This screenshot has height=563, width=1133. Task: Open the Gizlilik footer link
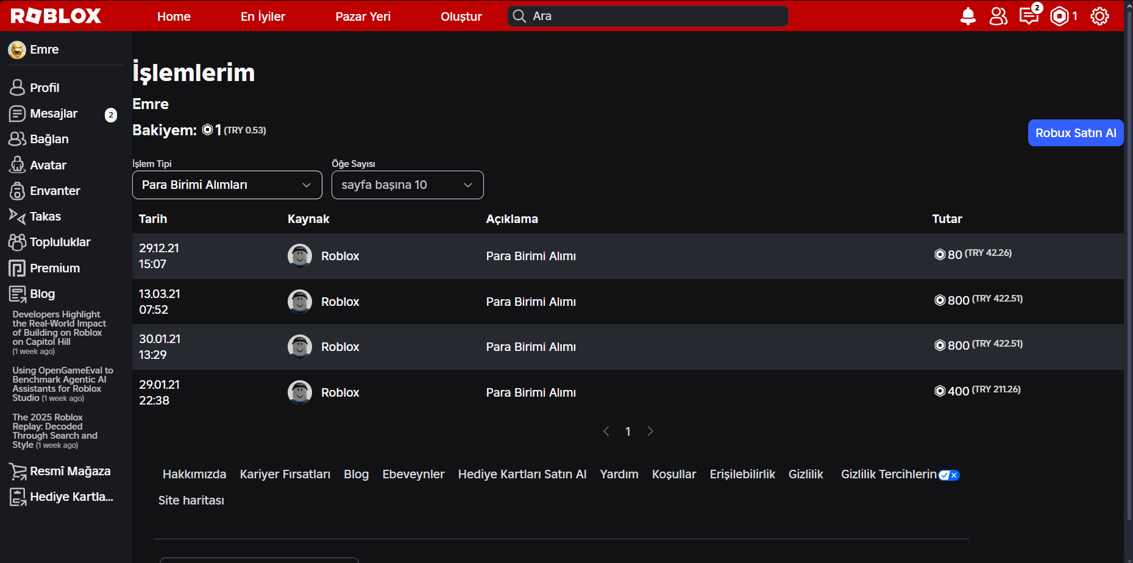tap(806, 474)
